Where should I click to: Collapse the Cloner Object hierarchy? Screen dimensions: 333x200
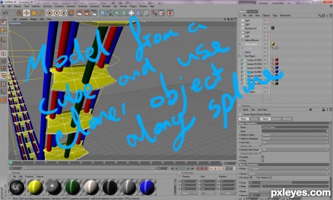click(x=240, y=44)
